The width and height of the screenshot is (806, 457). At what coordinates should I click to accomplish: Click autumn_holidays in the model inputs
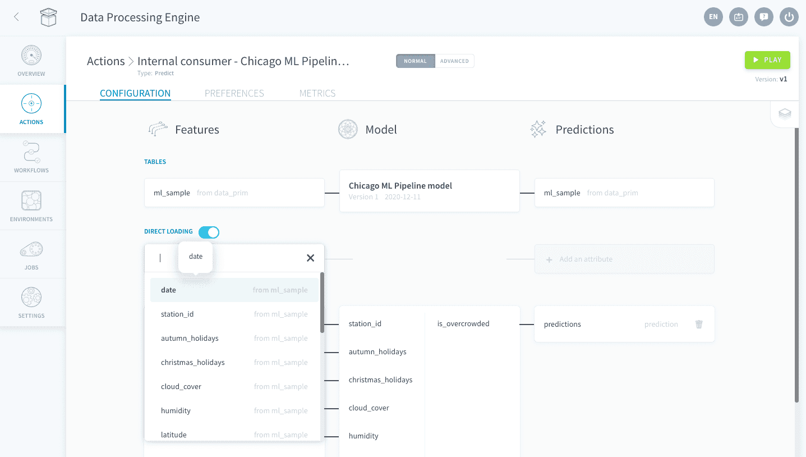tap(377, 352)
